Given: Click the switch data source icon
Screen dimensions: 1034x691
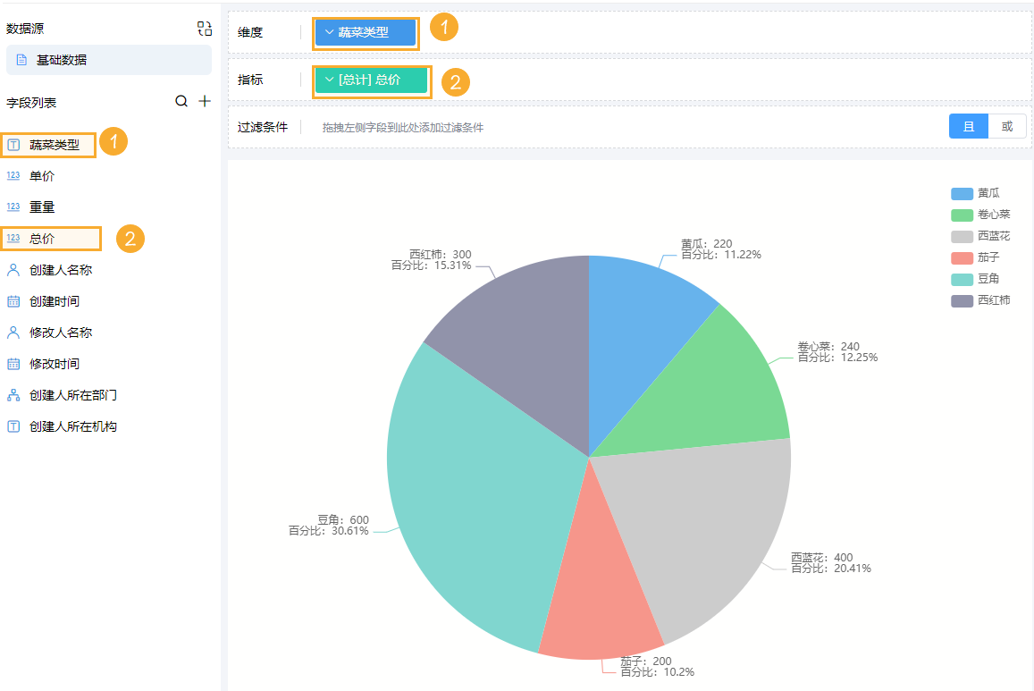Looking at the screenshot, I should 205,29.
